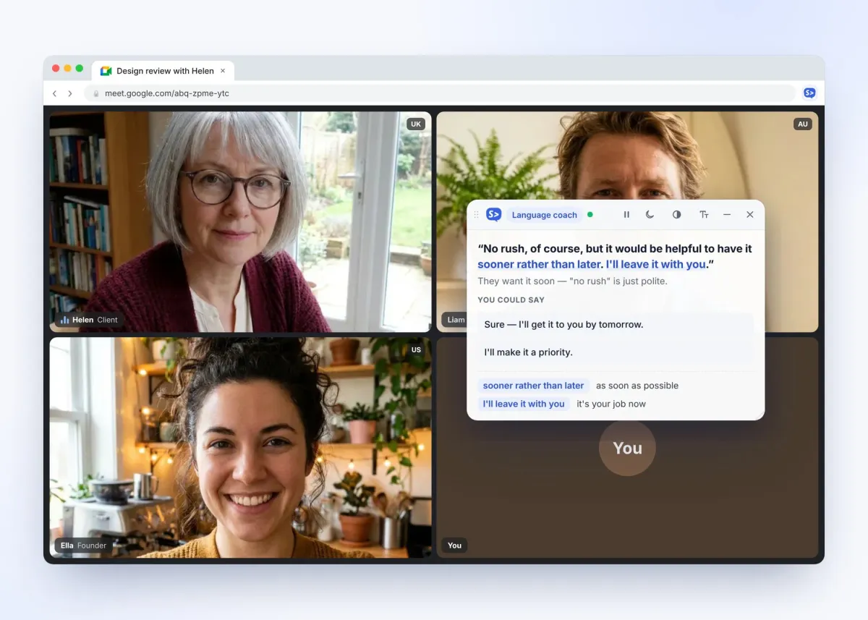This screenshot has width=868, height=620.
Task: Close the Language coach panel
Action: pos(750,215)
